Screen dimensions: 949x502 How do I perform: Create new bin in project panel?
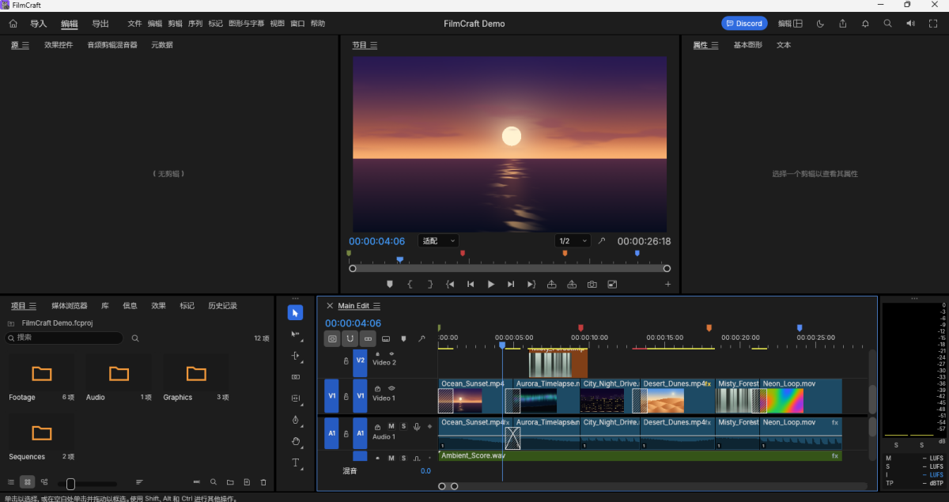click(230, 482)
